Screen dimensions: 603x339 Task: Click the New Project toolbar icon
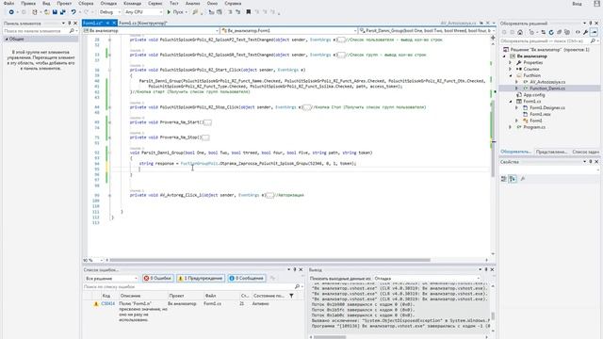(35, 12)
